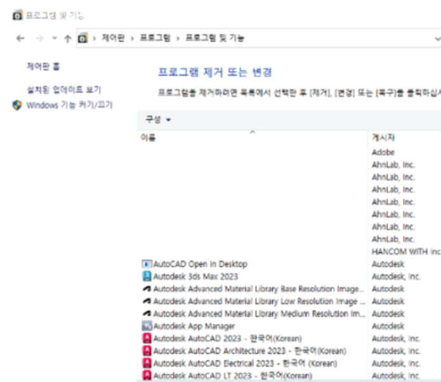
Task: Click 프로그램 in the breadcrumb path
Action: pyautogui.click(x=155, y=37)
